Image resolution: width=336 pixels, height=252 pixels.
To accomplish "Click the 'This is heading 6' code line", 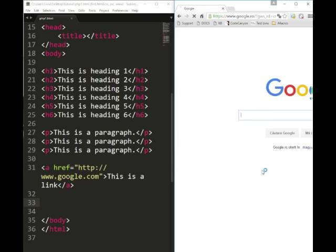I will 94,115.
